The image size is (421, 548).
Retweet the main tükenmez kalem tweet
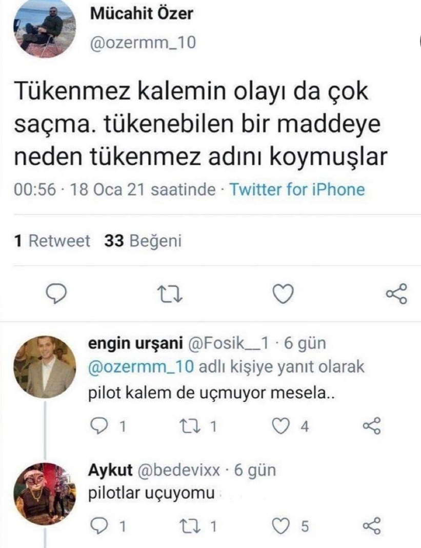click(170, 294)
